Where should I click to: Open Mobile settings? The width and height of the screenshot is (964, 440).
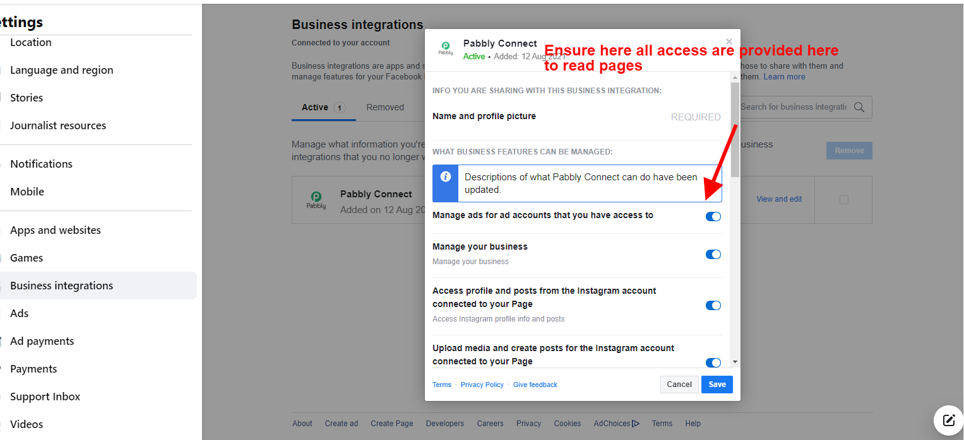pos(27,192)
